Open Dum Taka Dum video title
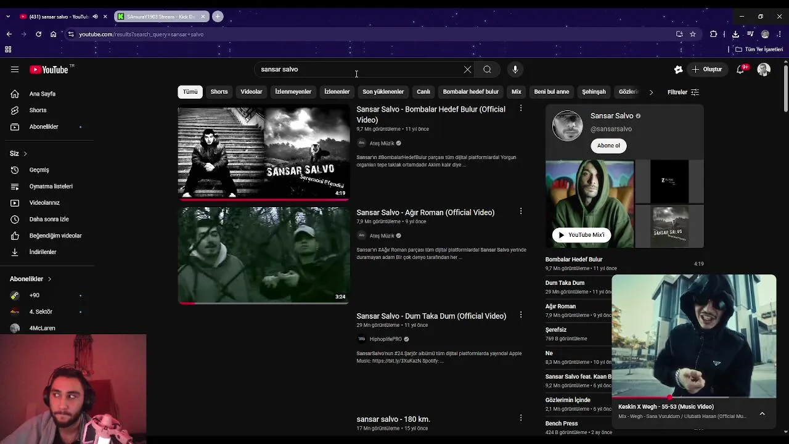The width and height of the screenshot is (789, 444). coord(431,316)
